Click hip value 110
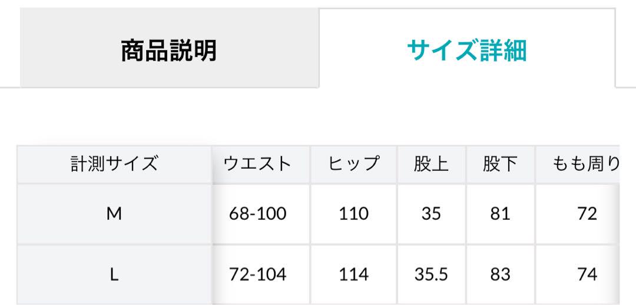The width and height of the screenshot is (636, 305). point(354,214)
